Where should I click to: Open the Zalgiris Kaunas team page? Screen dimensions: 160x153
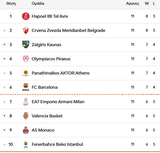pyautogui.click(x=46, y=45)
